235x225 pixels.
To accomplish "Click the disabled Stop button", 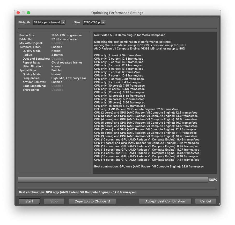I will [54, 201].
